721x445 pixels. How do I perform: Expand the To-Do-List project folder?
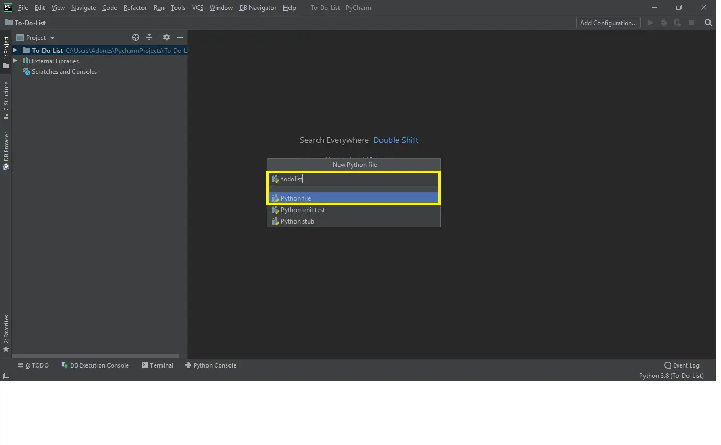(x=15, y=50)
